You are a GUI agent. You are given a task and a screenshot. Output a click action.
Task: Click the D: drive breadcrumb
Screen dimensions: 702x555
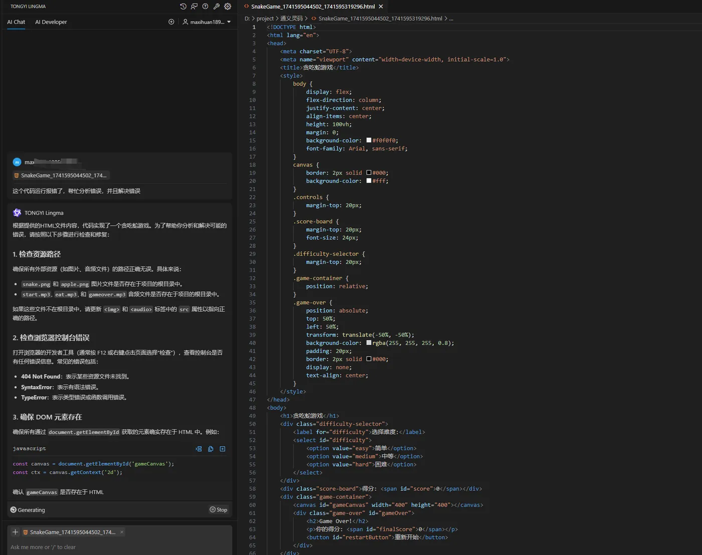(247, 19)
